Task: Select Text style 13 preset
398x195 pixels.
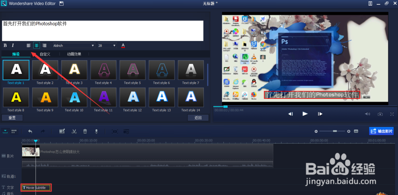Action: 162,97
